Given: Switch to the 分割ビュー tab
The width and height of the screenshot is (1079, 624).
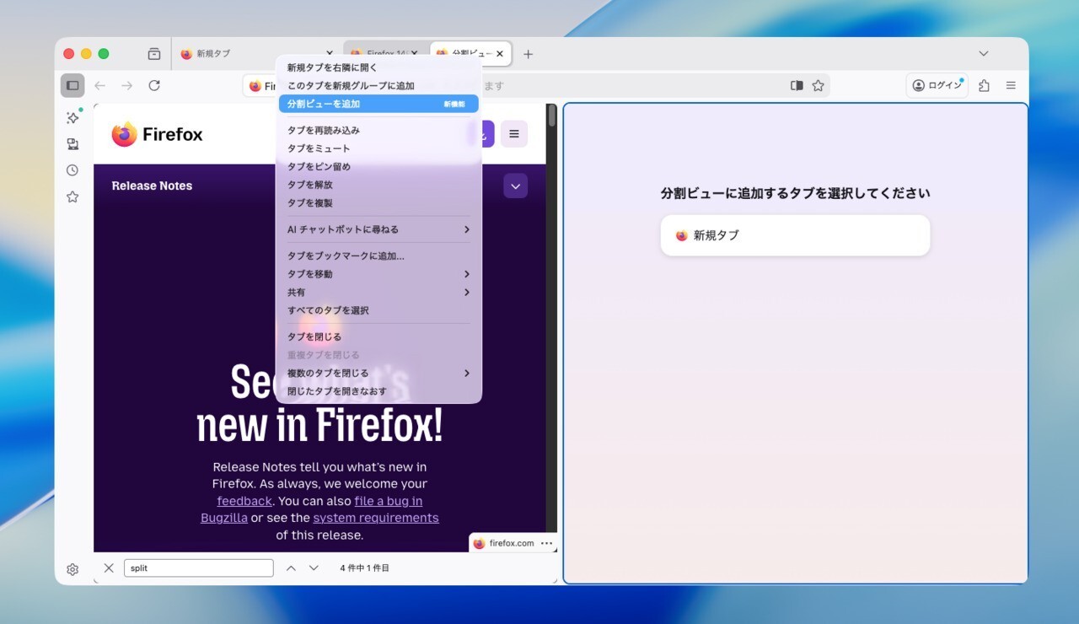Looking at the screenshot, I should point(470,54).
